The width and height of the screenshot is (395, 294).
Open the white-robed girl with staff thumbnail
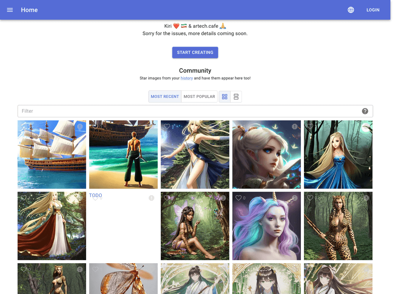(195, 279)
